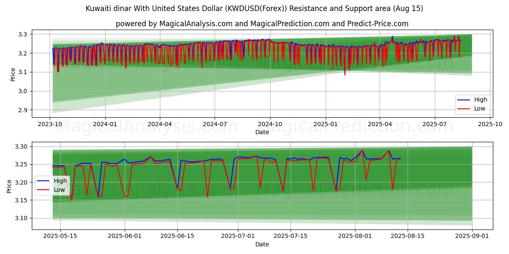Click the 2025-09-01 date tick label

click(x=472, y=237)
